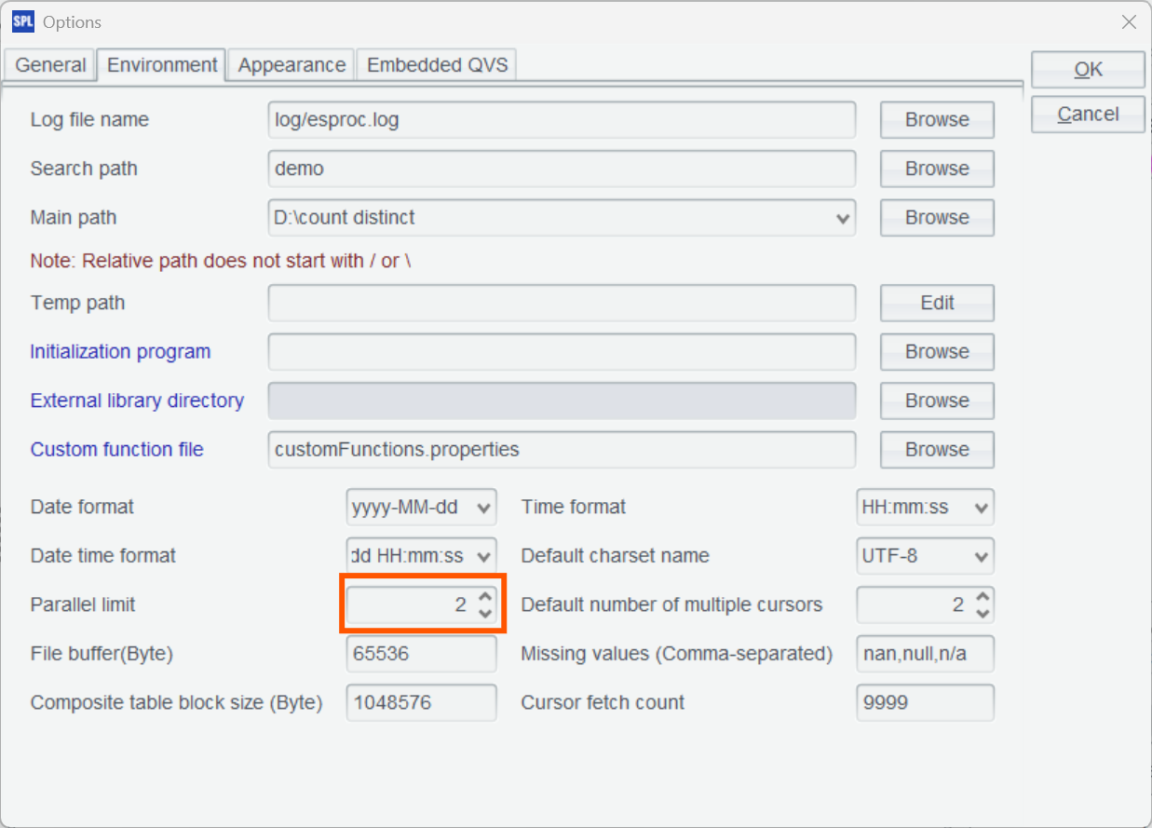
Task: Switch to the General tab
Action: pos(49,64)
